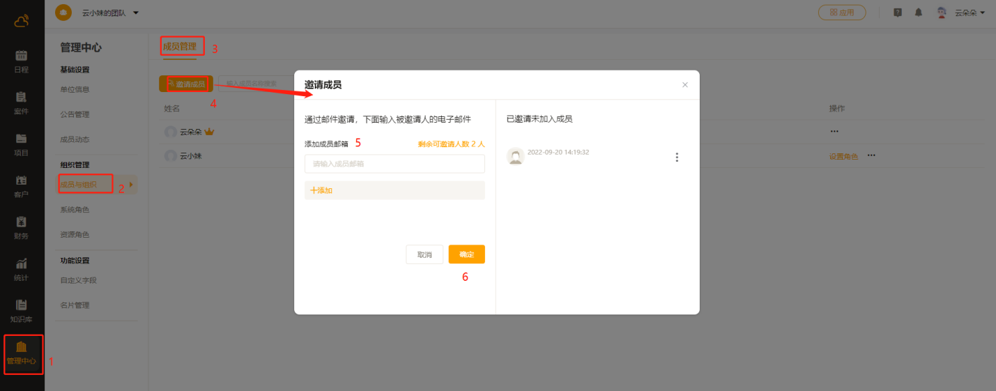Open the 案件 cases sidebar icon
Screen dimensions: 996x391
[x=21, y=102]
